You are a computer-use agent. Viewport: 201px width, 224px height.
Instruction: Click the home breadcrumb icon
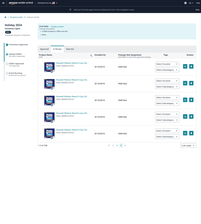pyautogui.click(x=6, y=17)
